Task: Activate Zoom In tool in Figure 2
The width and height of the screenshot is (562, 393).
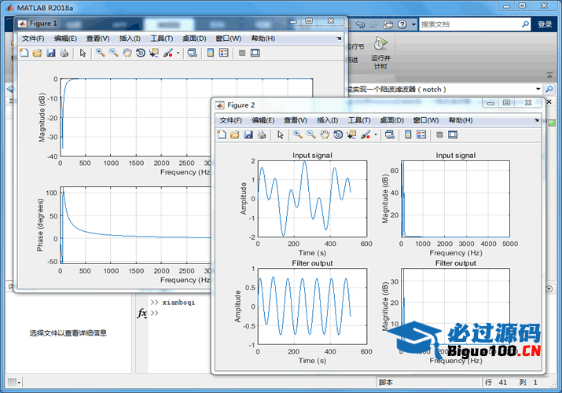Action: [298, 134]
